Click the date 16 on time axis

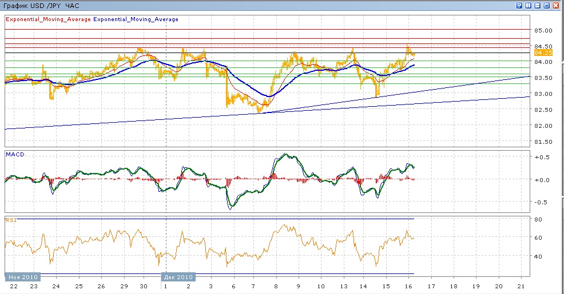click(410, 286)
